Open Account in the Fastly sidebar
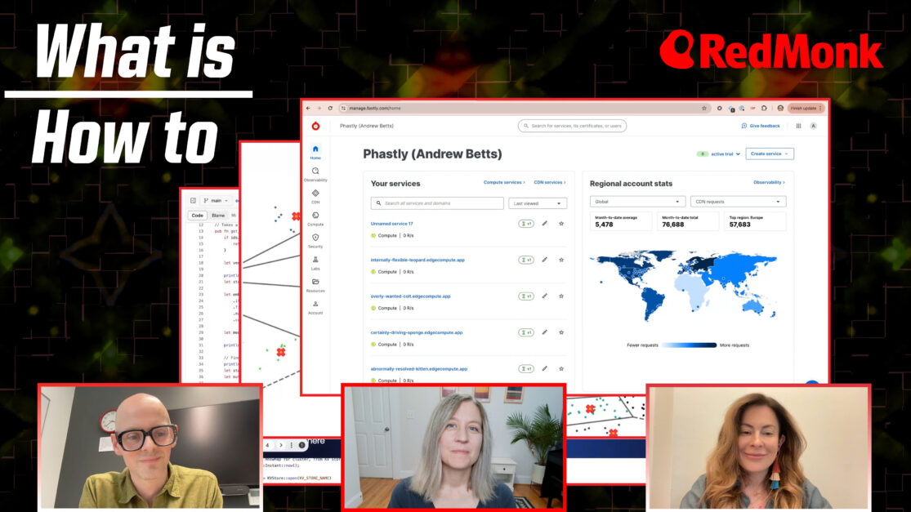 pos(315,307)
